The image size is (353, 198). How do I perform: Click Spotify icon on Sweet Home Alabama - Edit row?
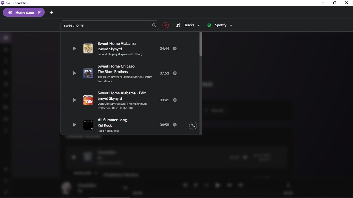(175, 100)
